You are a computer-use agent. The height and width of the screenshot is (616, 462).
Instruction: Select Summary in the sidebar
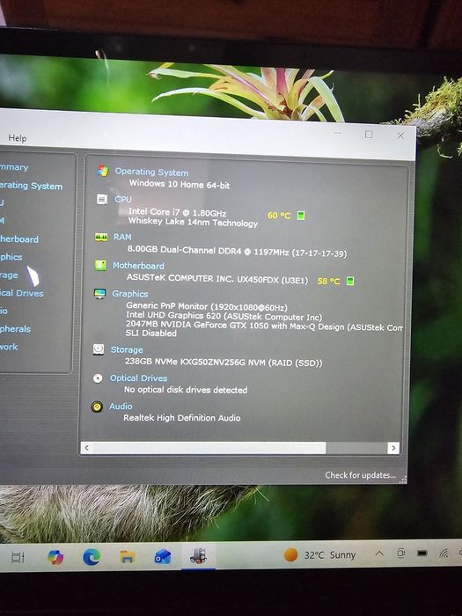14,167
